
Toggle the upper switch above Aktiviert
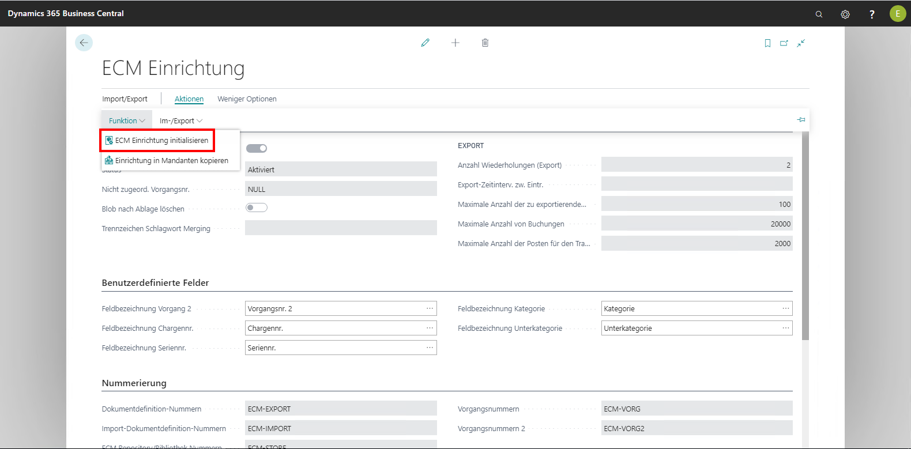(257, 148)
